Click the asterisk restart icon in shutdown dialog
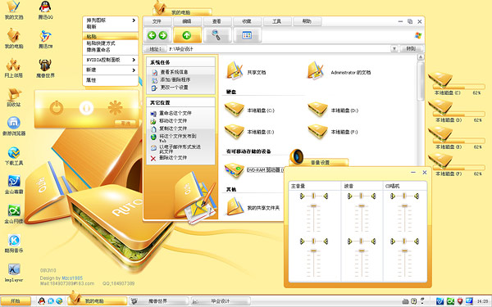The image size is (492, 307). (115, 108)
